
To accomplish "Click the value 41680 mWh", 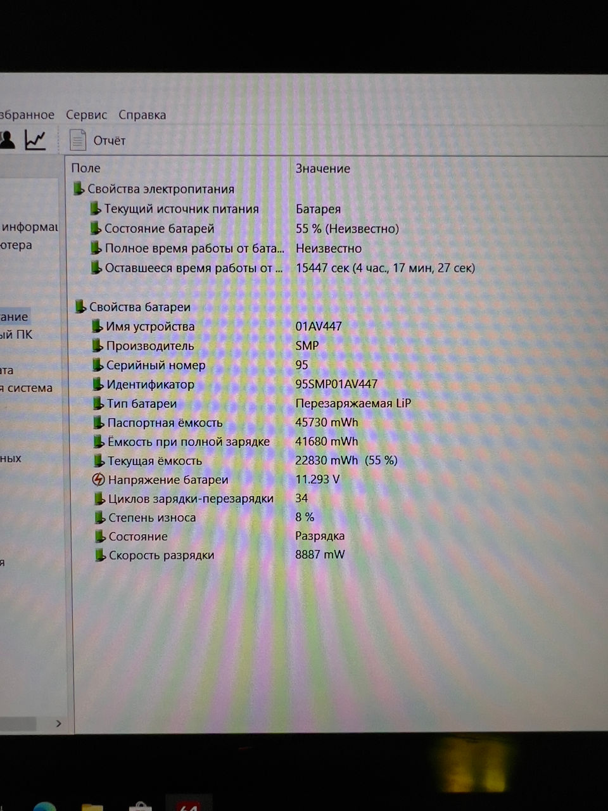I will pyautogui.click(x=327, y=441).
